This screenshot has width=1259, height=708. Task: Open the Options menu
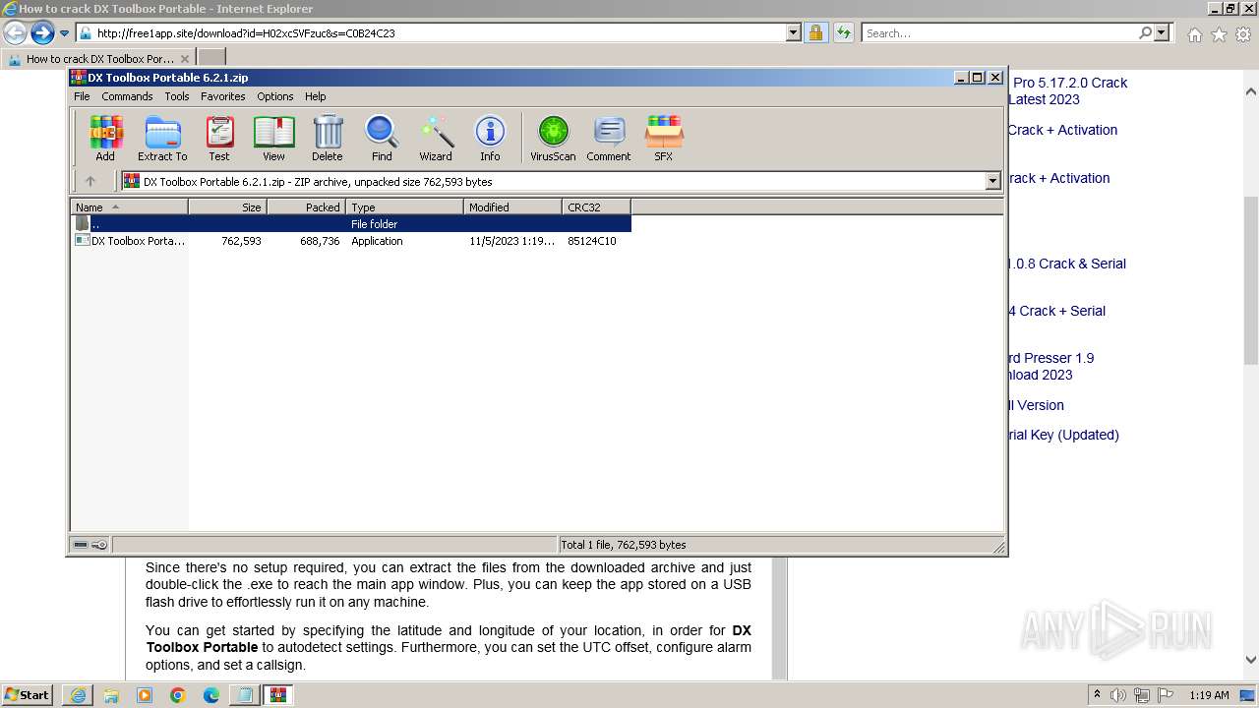[x=275, y=96]
